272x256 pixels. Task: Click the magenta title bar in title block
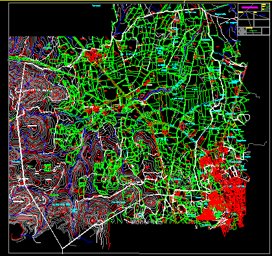click(x=249, y=7)
